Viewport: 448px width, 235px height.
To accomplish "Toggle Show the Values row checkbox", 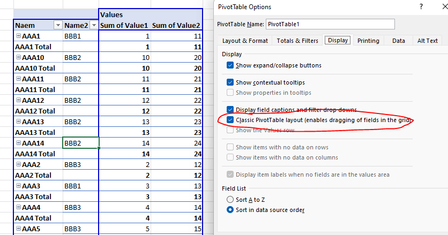I will coord(230,130).
